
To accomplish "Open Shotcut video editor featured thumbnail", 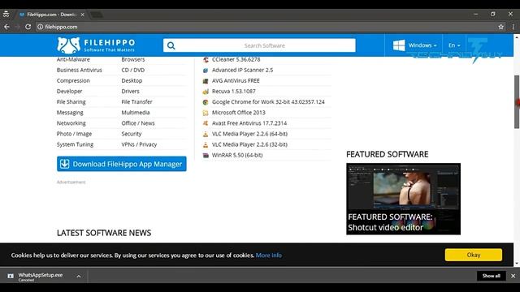I will 403,199.
